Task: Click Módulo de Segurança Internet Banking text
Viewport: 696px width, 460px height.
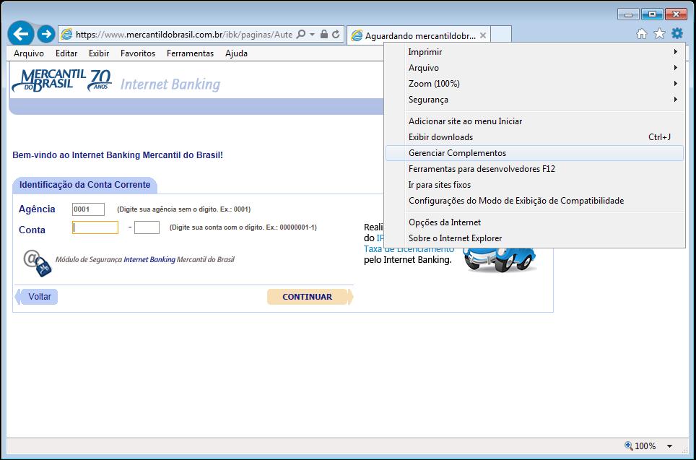Action: click(x=144, y=260)
